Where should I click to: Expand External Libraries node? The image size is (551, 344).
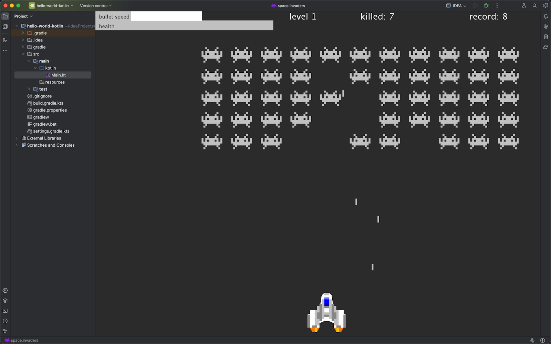(x=17, y=138)
